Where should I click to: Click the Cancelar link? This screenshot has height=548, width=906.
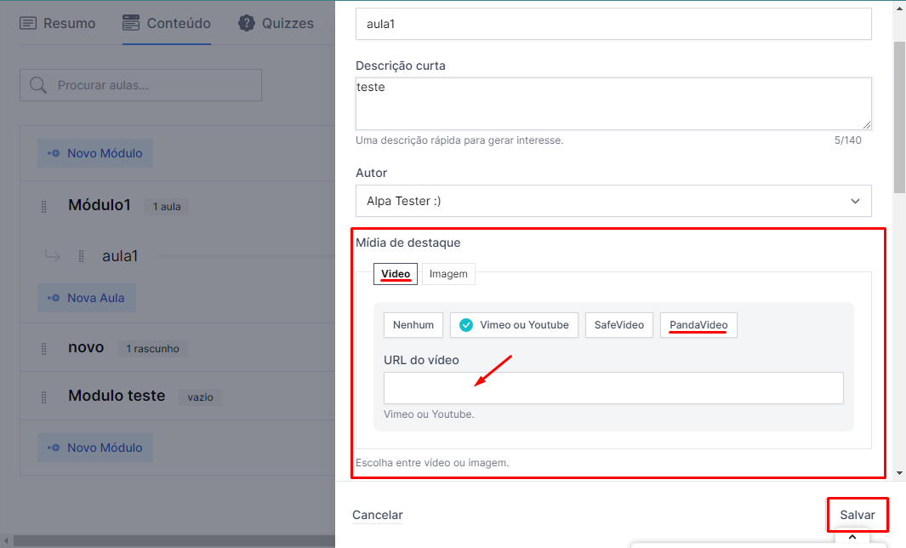(x=378, y=515)
